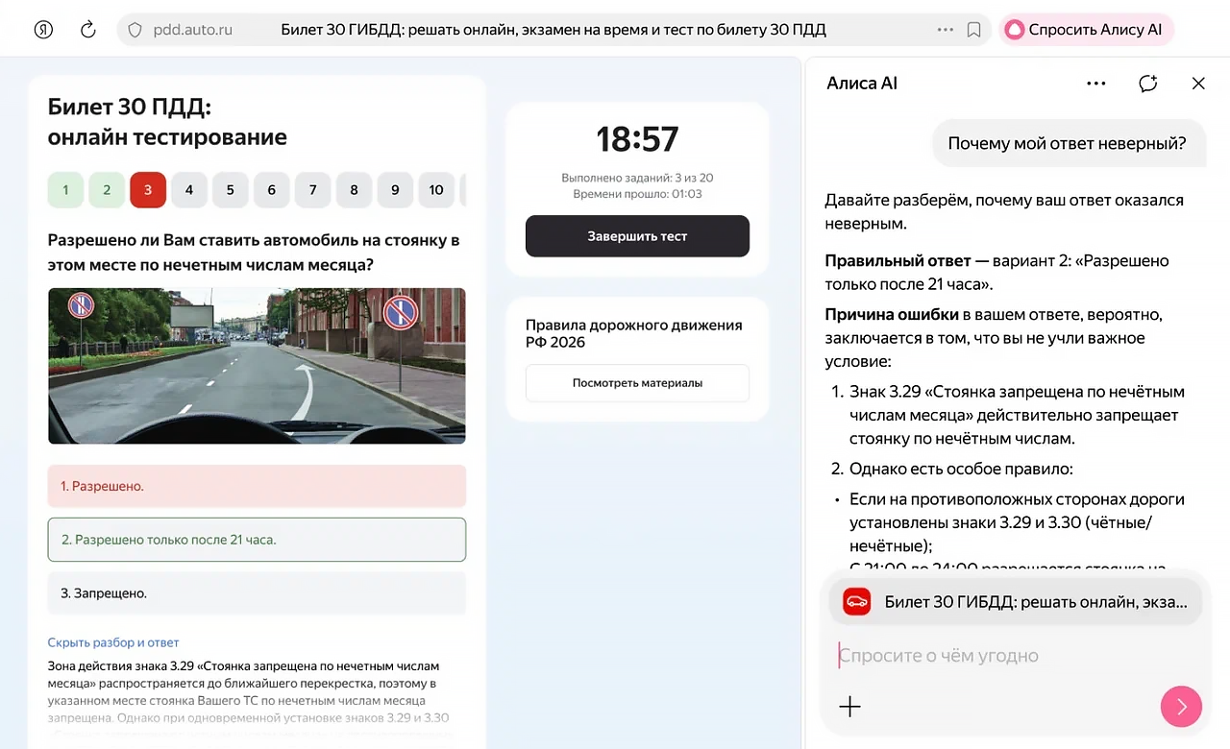Viewport: 1230px width, 749px height.
Task: Open Yandex home via the Я icon
Action: click(x=43, y=29)
